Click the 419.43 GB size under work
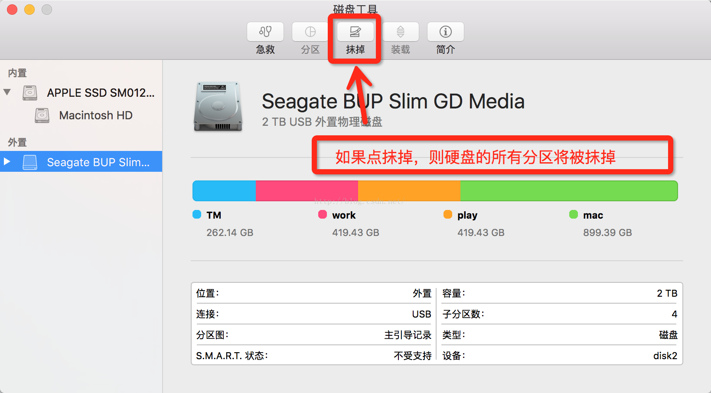This screenshot has height=393, width=711. point(355,233)
